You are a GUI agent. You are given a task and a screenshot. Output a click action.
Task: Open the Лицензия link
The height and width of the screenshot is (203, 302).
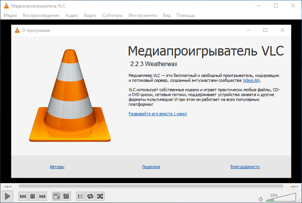(x=151, y=167)
